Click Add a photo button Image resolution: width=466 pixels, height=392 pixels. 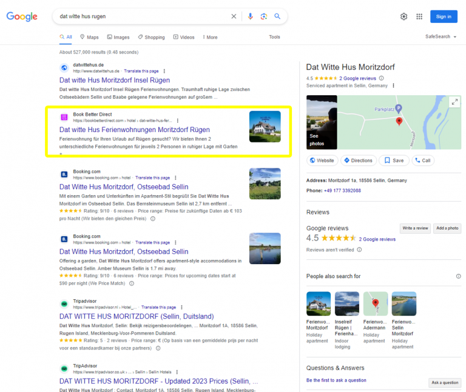447,228
